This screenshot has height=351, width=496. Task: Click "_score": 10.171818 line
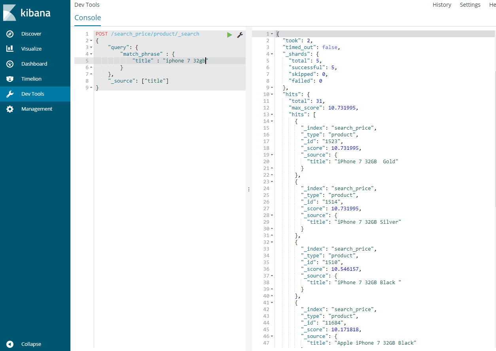click(331, 330)
